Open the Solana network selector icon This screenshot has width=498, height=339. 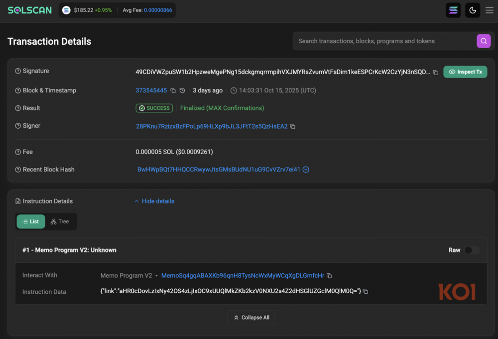click(453, 10)
